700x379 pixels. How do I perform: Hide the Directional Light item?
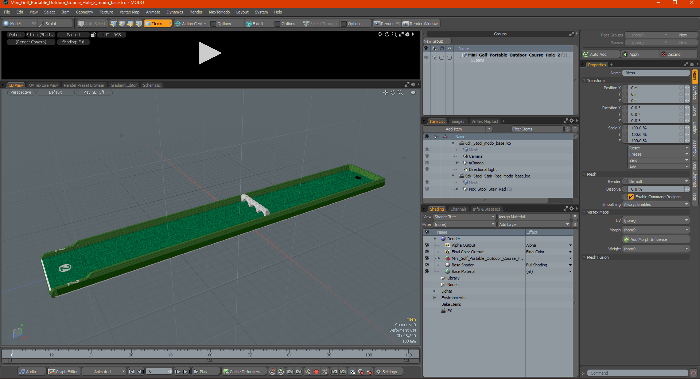tap(427, 169)
